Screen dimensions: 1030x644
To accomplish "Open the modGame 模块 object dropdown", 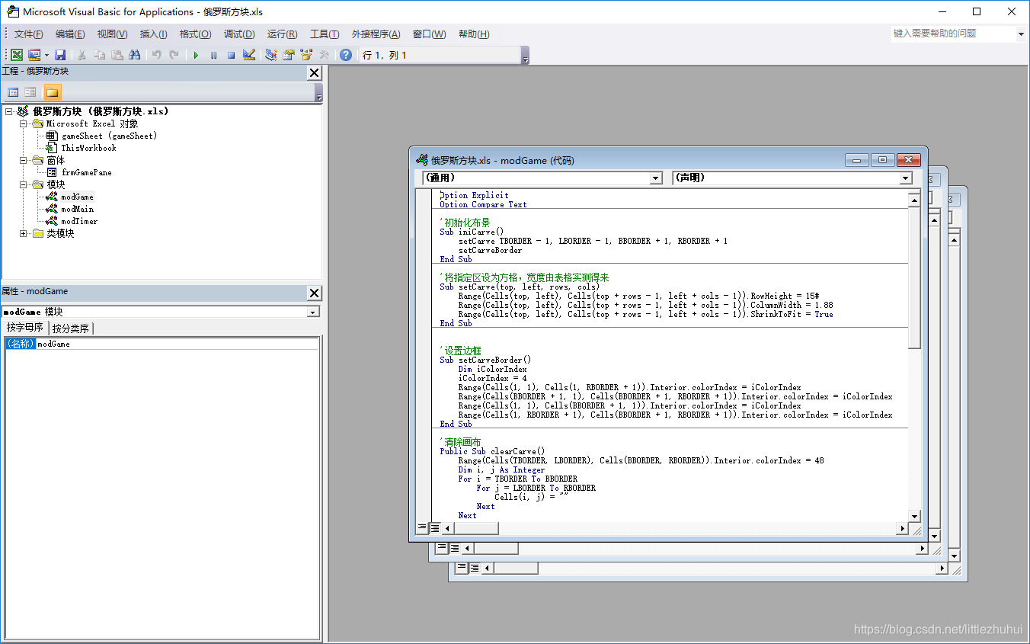I will [x=313, y=312].
